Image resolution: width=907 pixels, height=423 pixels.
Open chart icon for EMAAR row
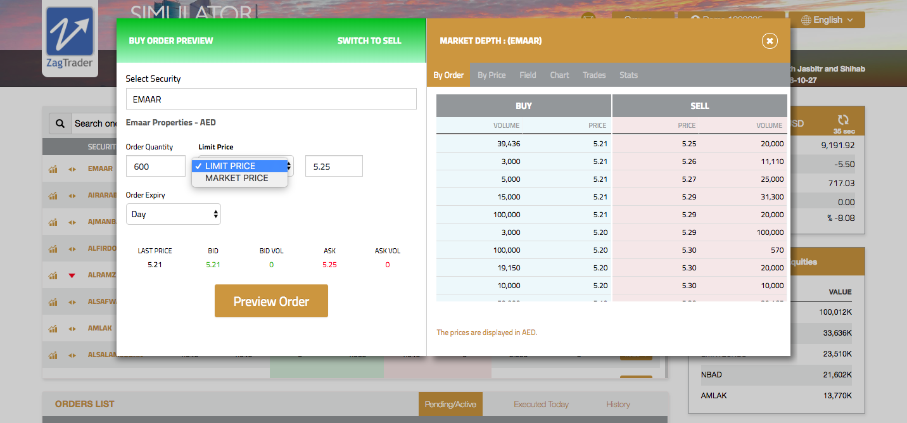(x=53, y=169)
